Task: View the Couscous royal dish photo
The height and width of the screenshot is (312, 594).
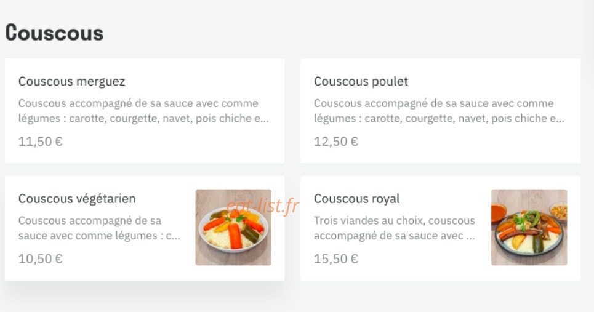Action: [529, 227]
